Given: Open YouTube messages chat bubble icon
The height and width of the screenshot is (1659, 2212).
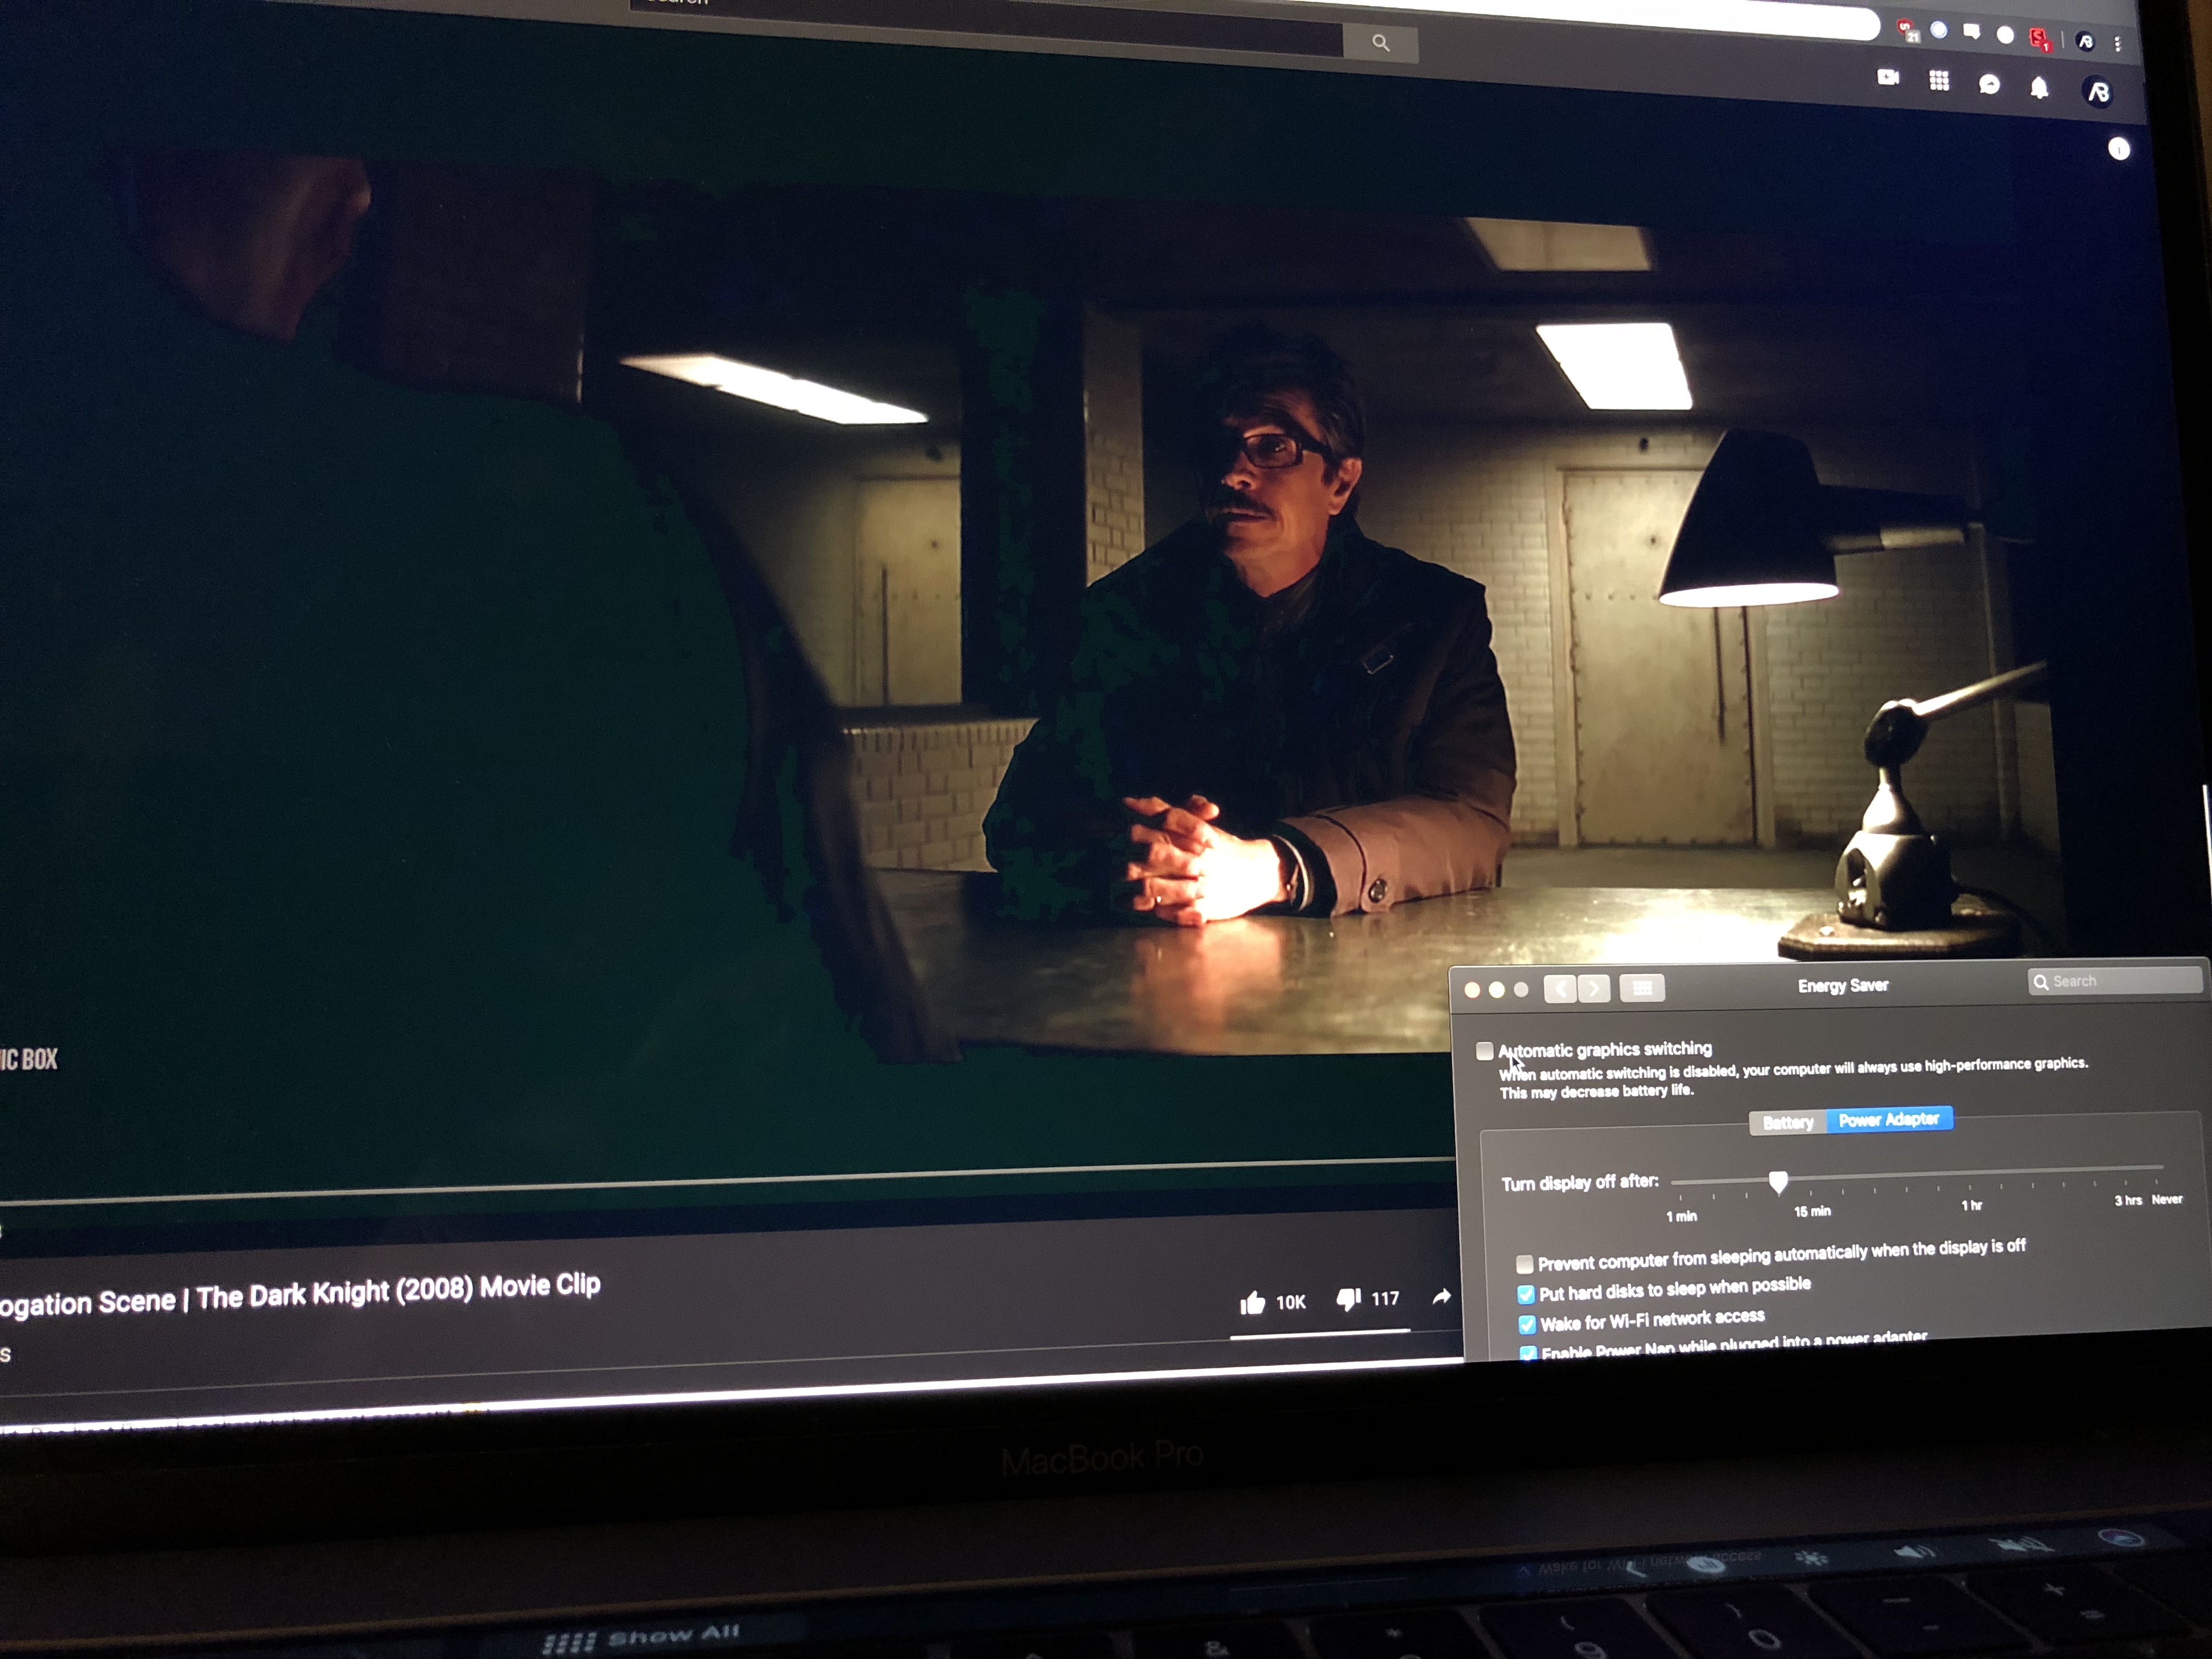Looking at the screenshot, I should point(1989,85).
